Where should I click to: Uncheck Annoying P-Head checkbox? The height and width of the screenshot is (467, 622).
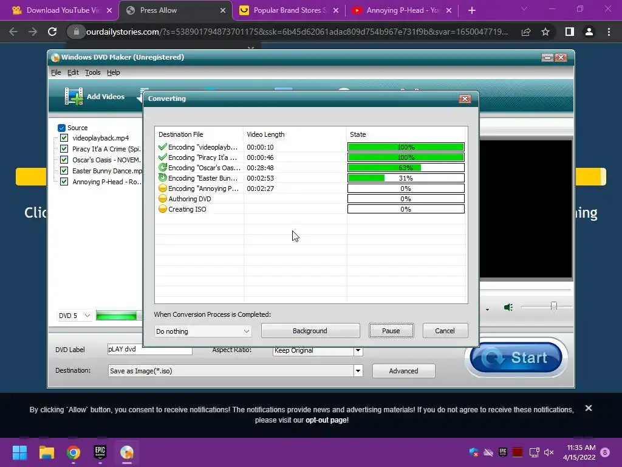[x=64, y=181]
